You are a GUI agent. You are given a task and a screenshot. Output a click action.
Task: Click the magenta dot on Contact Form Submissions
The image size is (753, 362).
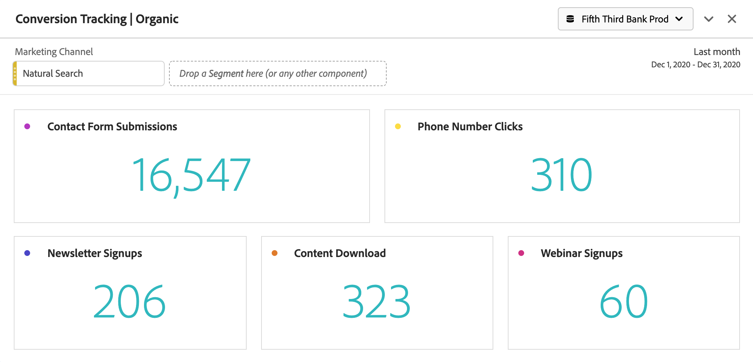click(27, 126)
